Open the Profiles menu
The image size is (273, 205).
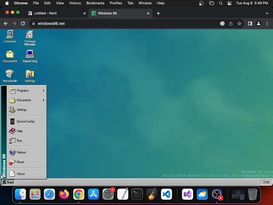(116, 3)
